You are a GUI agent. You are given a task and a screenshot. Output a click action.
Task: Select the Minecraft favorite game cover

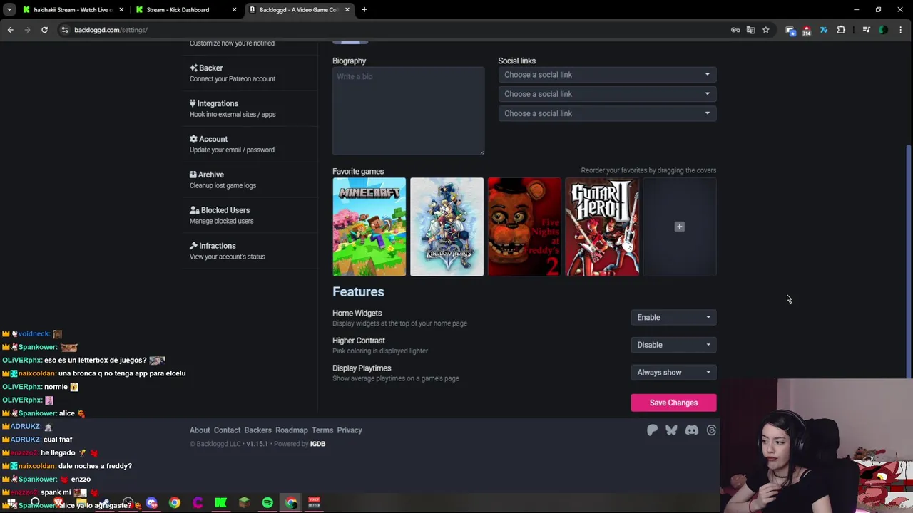coord(369,227)
